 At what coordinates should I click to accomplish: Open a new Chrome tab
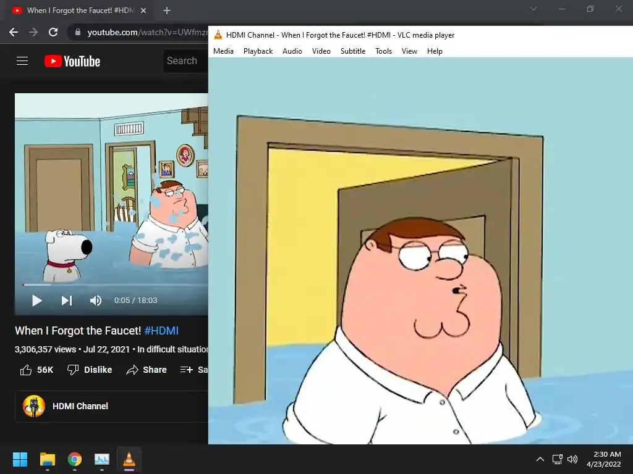click(167, 10)
